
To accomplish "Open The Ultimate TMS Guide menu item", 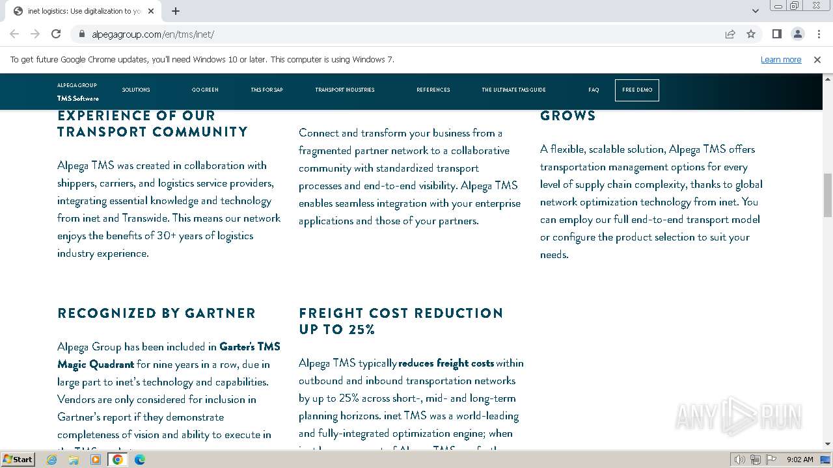I will [513, 90].
